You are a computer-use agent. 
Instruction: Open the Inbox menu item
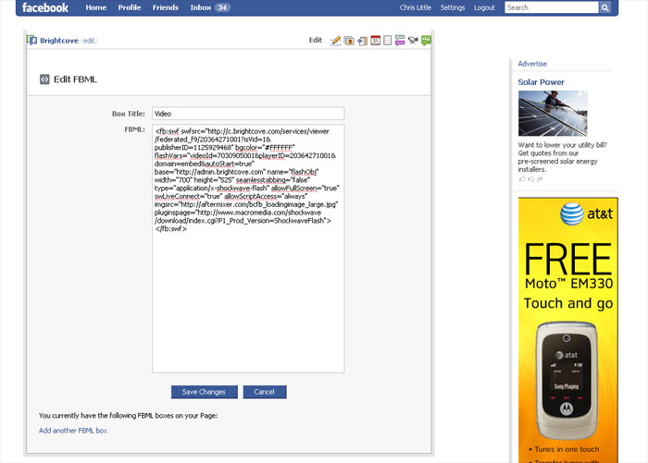coord(201,7)
